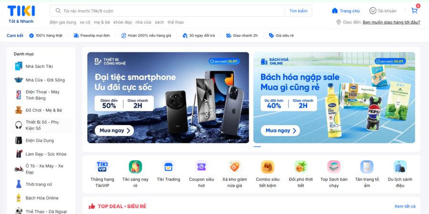Click the Tìm kiếm search button

(x=298, y=11)
